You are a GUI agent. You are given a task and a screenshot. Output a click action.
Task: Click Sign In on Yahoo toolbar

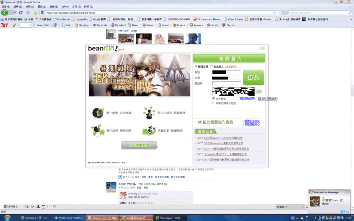pos(228,25)
